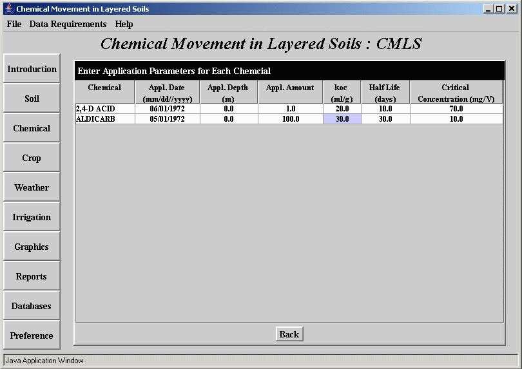Switch to the Weather section
Viewport: 522px width, 369px height.
tap(32, 187)
